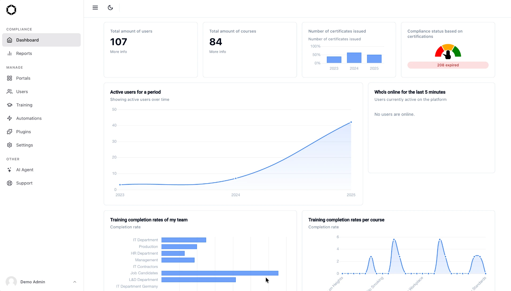Click the Training graduation cap icon
This screenshot has width=511, height=291.
[x=10, y=105]
